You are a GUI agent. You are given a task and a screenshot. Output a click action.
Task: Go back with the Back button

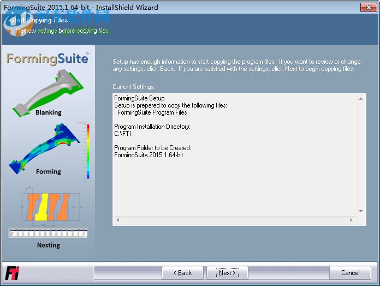click(x=182, y=273)
